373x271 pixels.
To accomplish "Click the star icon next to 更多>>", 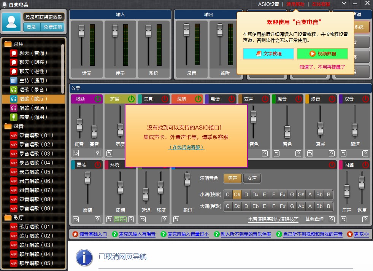I will point(349,234).
